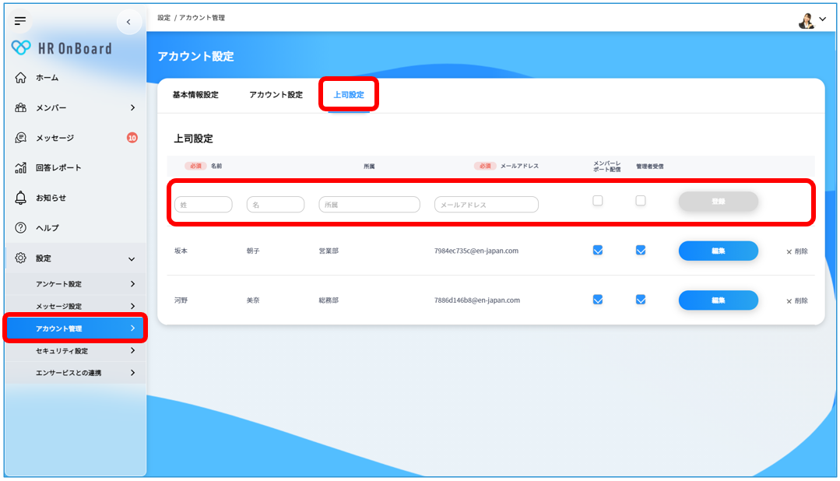Click the grey 登録 button
This screenshot has width=840, height=481.
[x=719, y=202]
